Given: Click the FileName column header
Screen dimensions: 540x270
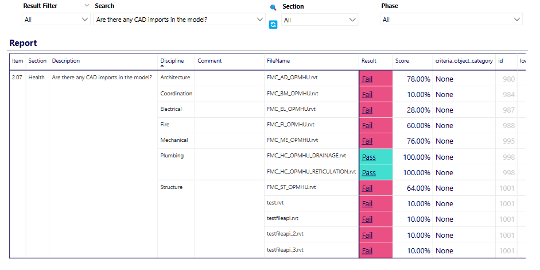Looking at the screenshot, I should tap(278, 61).
